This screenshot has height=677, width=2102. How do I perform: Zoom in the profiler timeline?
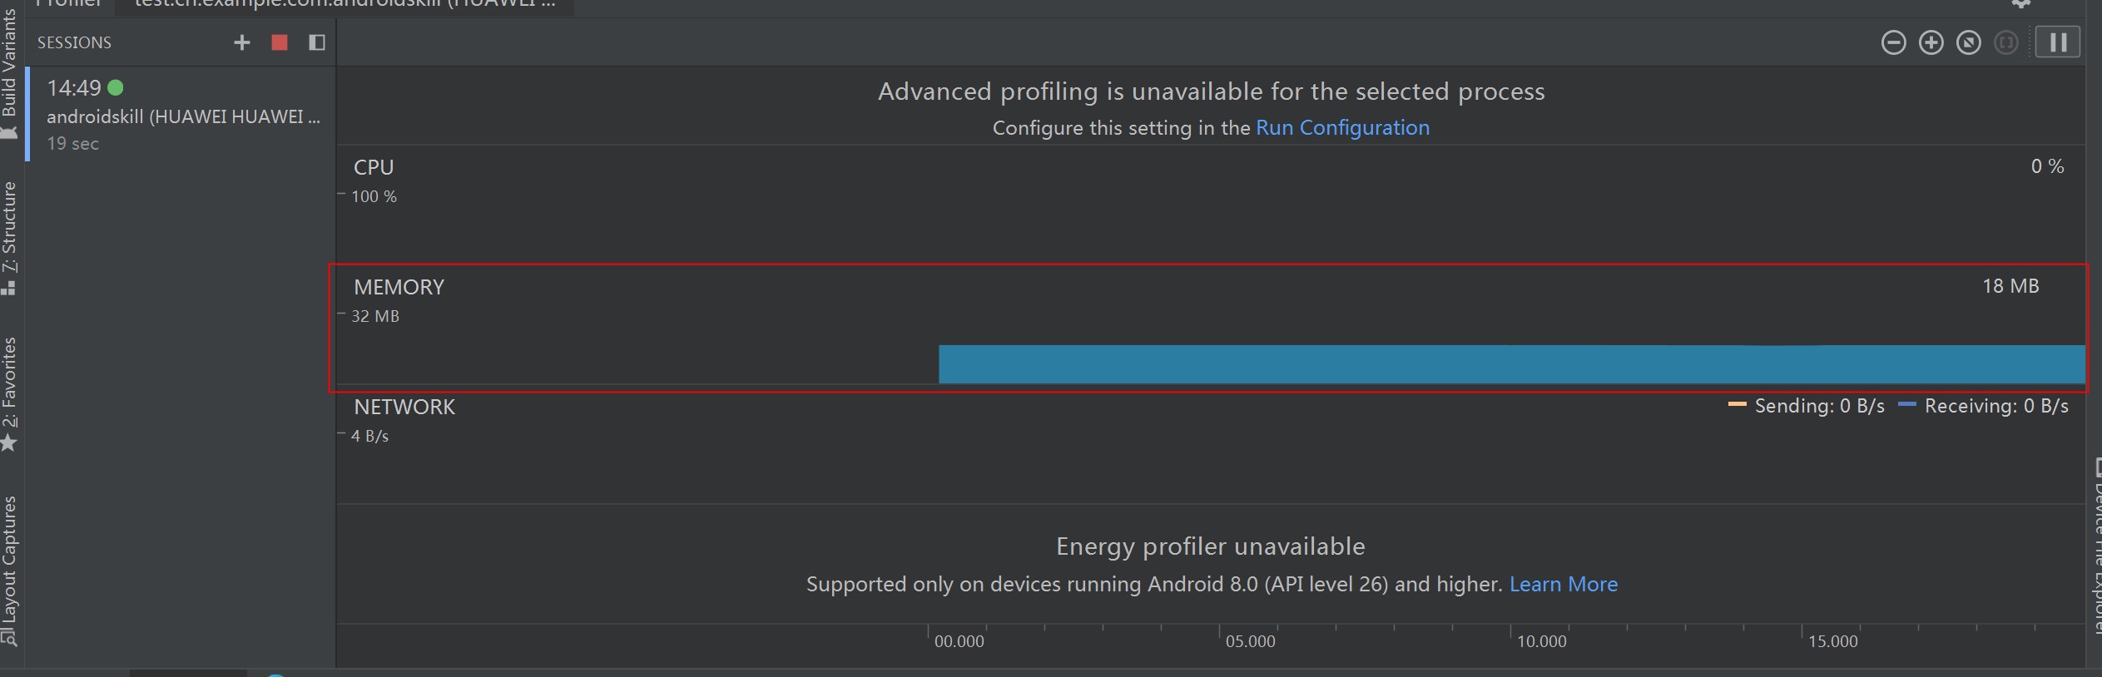1931,42
